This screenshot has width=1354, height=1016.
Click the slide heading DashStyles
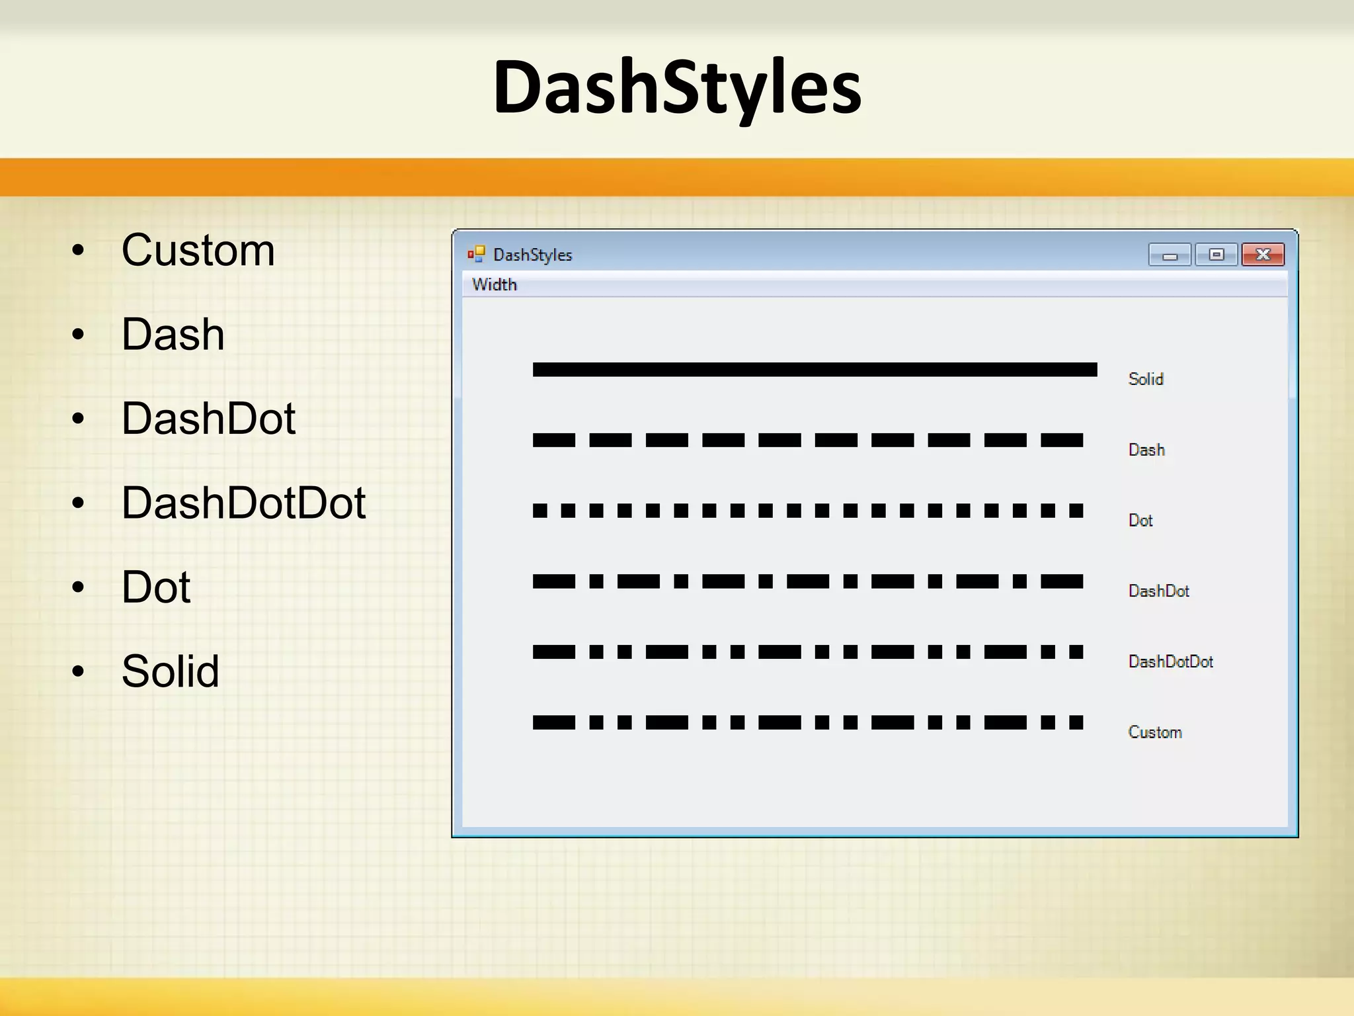coord(677,87)
